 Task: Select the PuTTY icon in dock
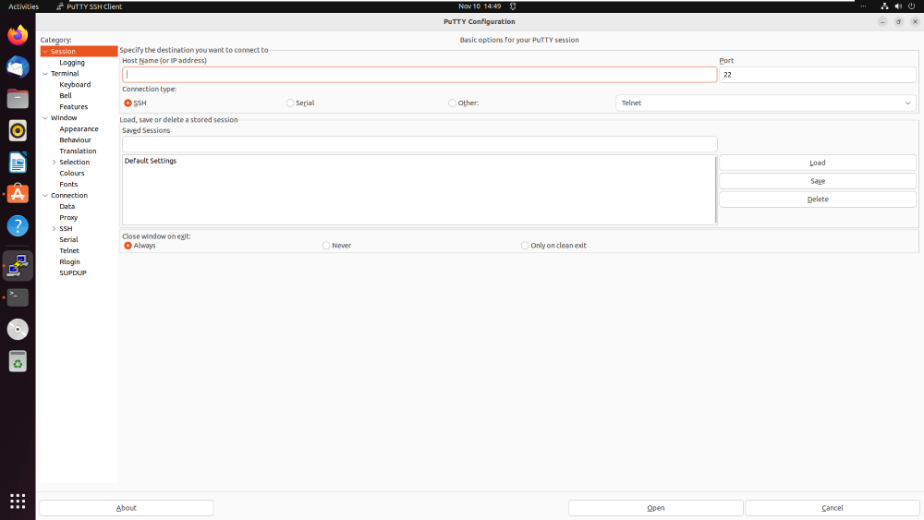click(18, 266)
